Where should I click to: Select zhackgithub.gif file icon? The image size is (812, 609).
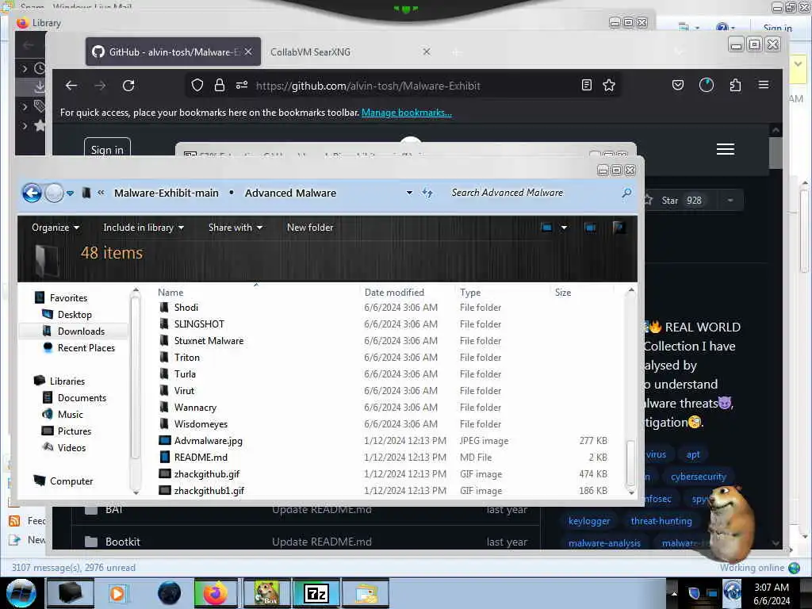coord(165,474)
